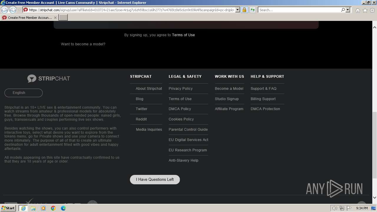Open the Reddit footer link

coord(141,119)
